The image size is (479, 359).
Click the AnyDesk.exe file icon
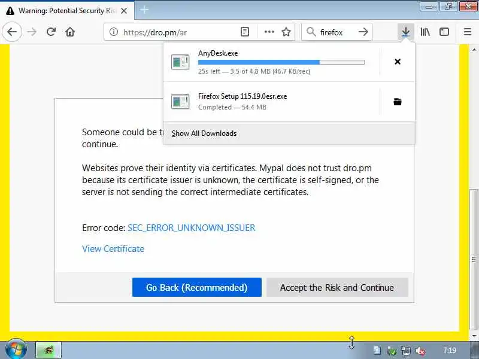[180, 62]
